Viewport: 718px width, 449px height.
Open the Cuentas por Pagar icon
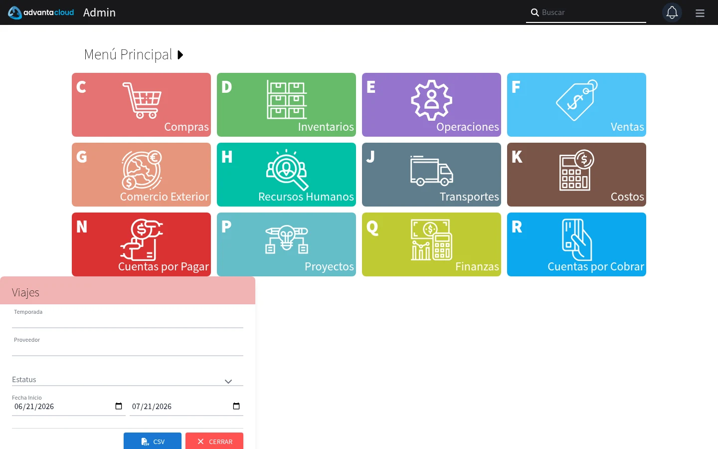coord(142,239)
